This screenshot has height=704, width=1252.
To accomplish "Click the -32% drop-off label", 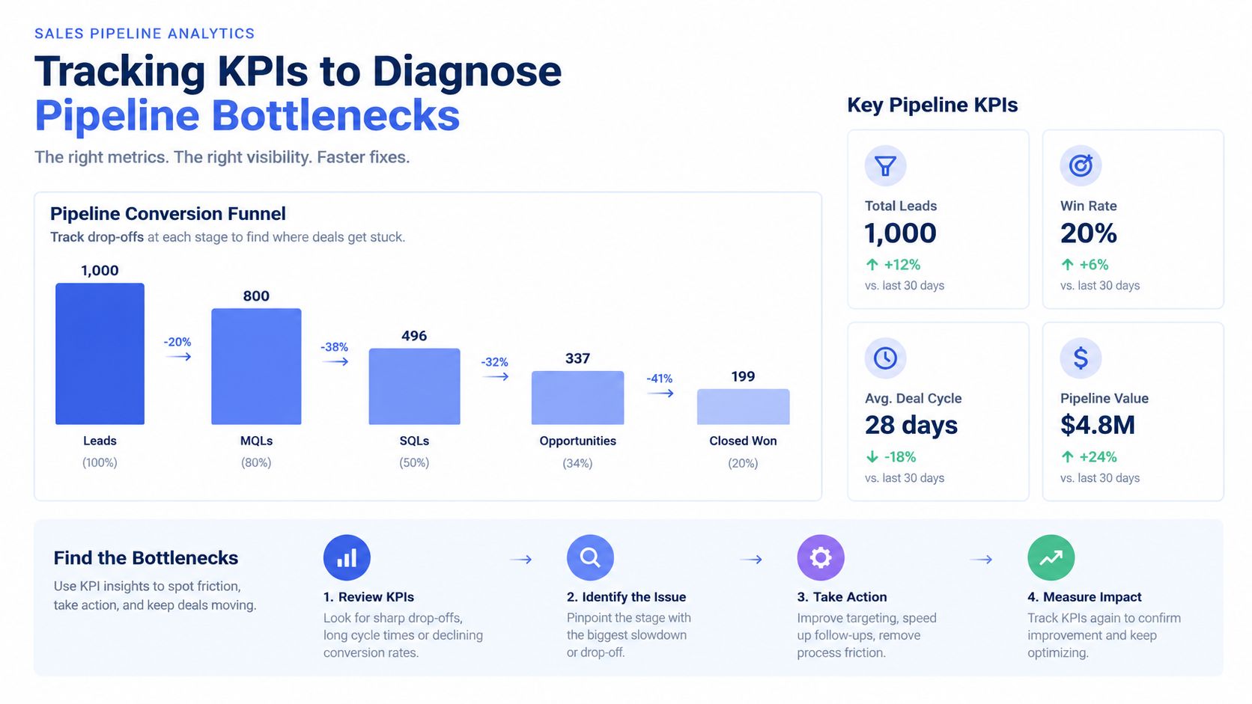I will (494, 362).
